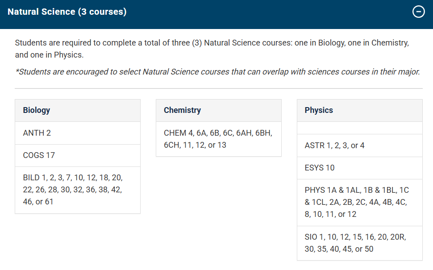Click the Chemistry column header
Viewport: 433px width, 270px height.
(182, 110)
